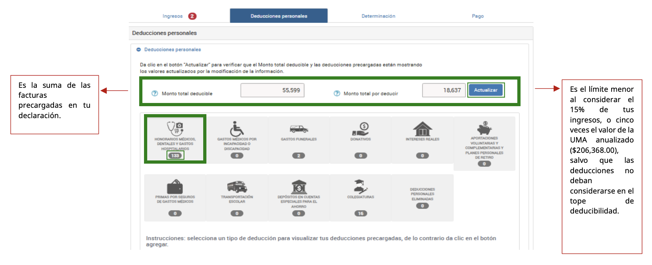Click help icon beside Monto total deducible
Screen dimensions: 652x265
pos(155,93)
